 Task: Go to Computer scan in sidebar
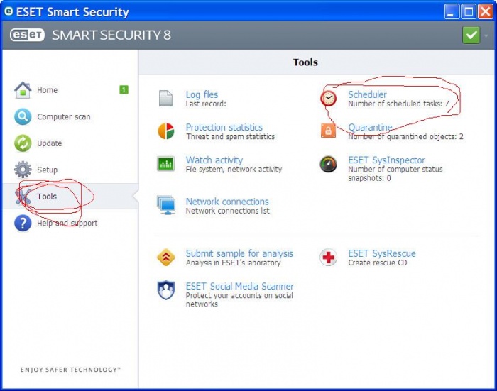(x=63, y=116)
